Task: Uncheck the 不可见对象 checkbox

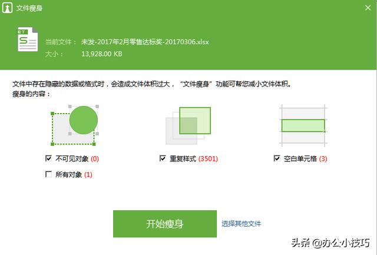Action: (48, 158)
